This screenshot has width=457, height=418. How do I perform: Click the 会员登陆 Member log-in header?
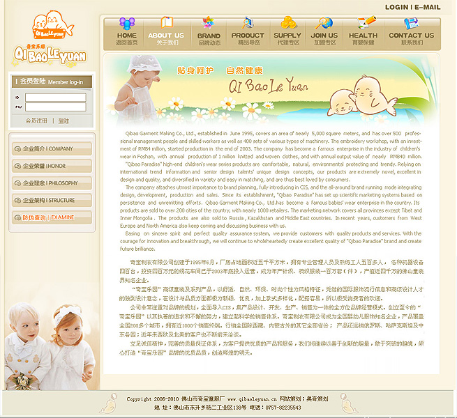[x=52, y=82]
